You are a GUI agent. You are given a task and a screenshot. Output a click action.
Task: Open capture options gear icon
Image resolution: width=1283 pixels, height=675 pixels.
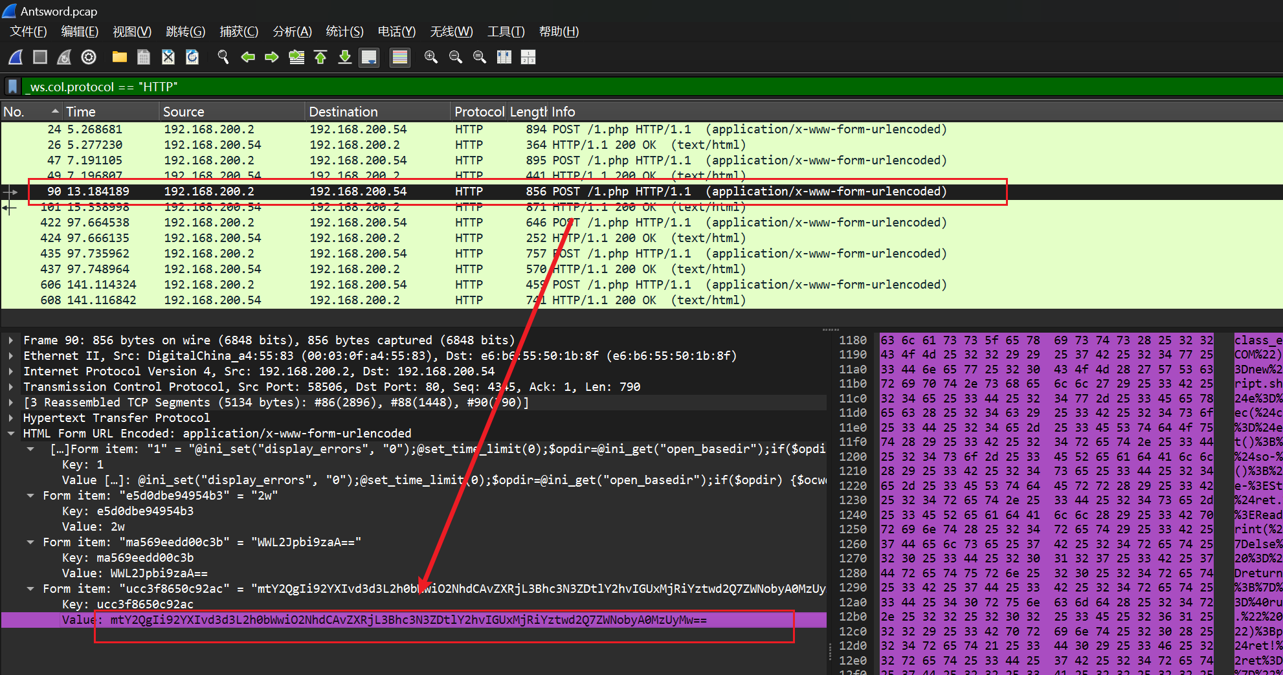89,58
